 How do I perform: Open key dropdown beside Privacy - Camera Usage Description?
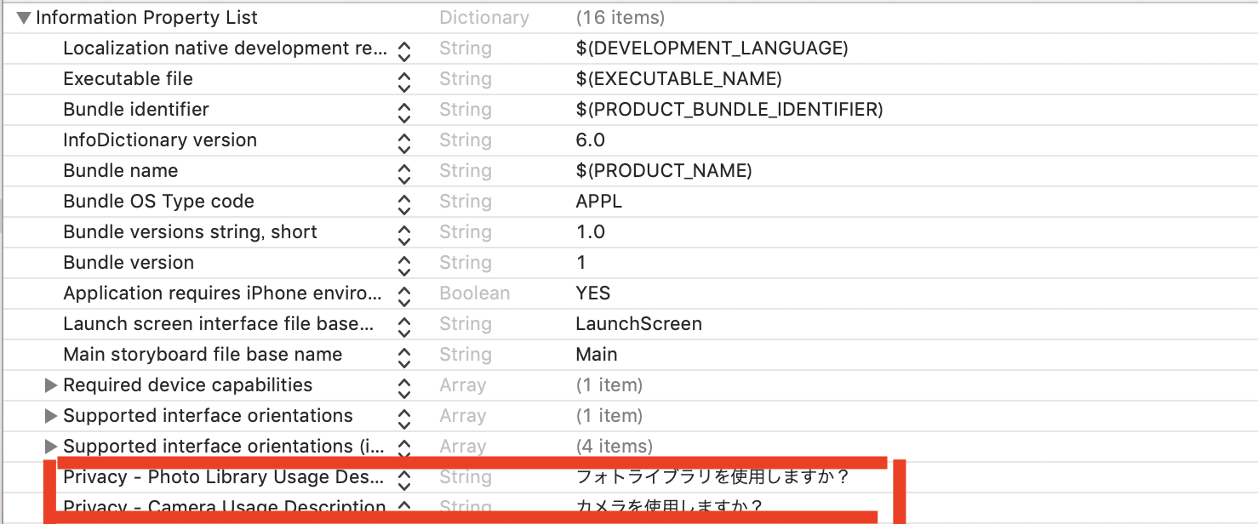pos(404,506)
